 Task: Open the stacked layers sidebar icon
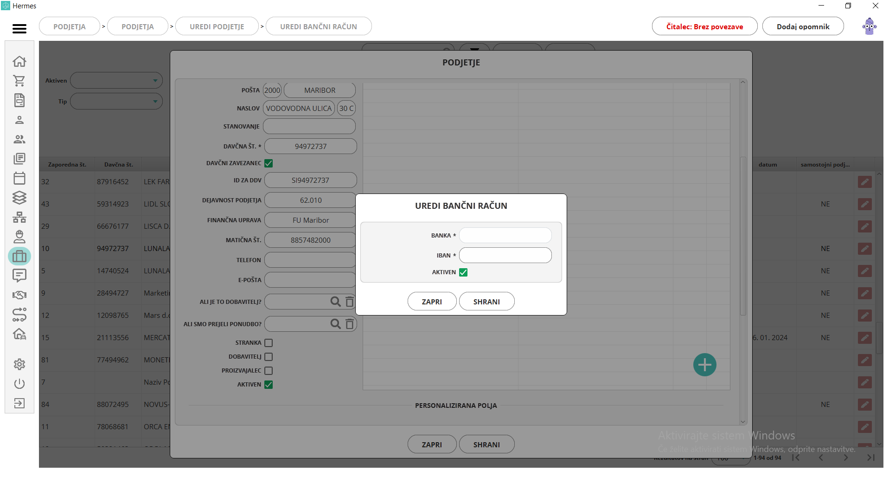tap(19, 198)
